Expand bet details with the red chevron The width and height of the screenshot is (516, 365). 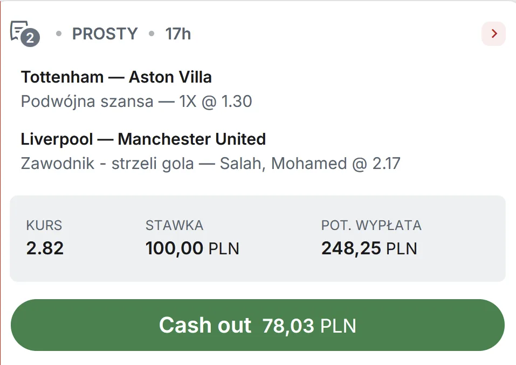[x=493, y=34]
